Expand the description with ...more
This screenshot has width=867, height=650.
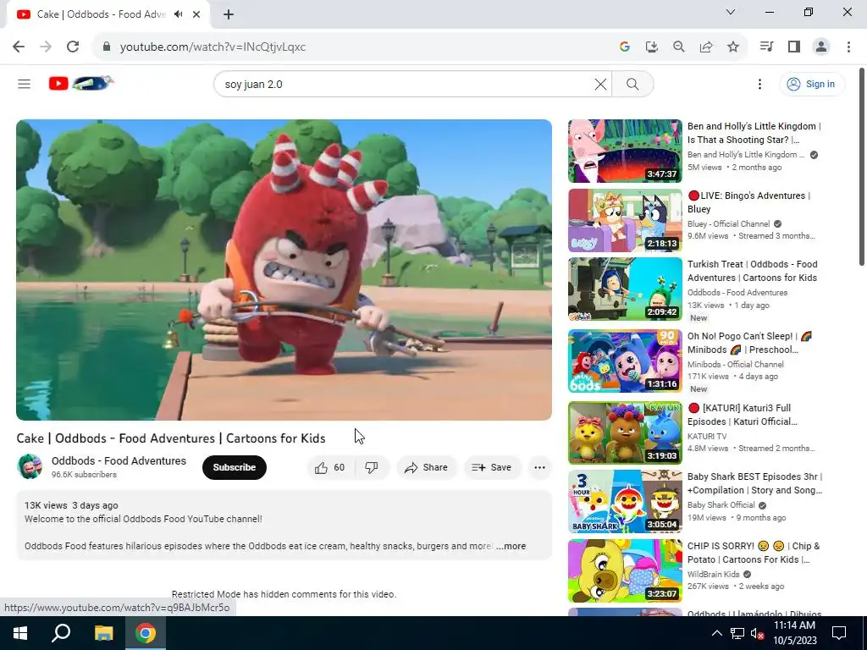[511, 546]
